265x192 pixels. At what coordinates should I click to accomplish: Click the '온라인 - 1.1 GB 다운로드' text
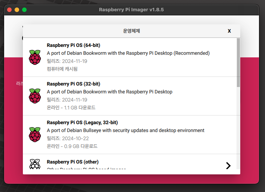71,108
